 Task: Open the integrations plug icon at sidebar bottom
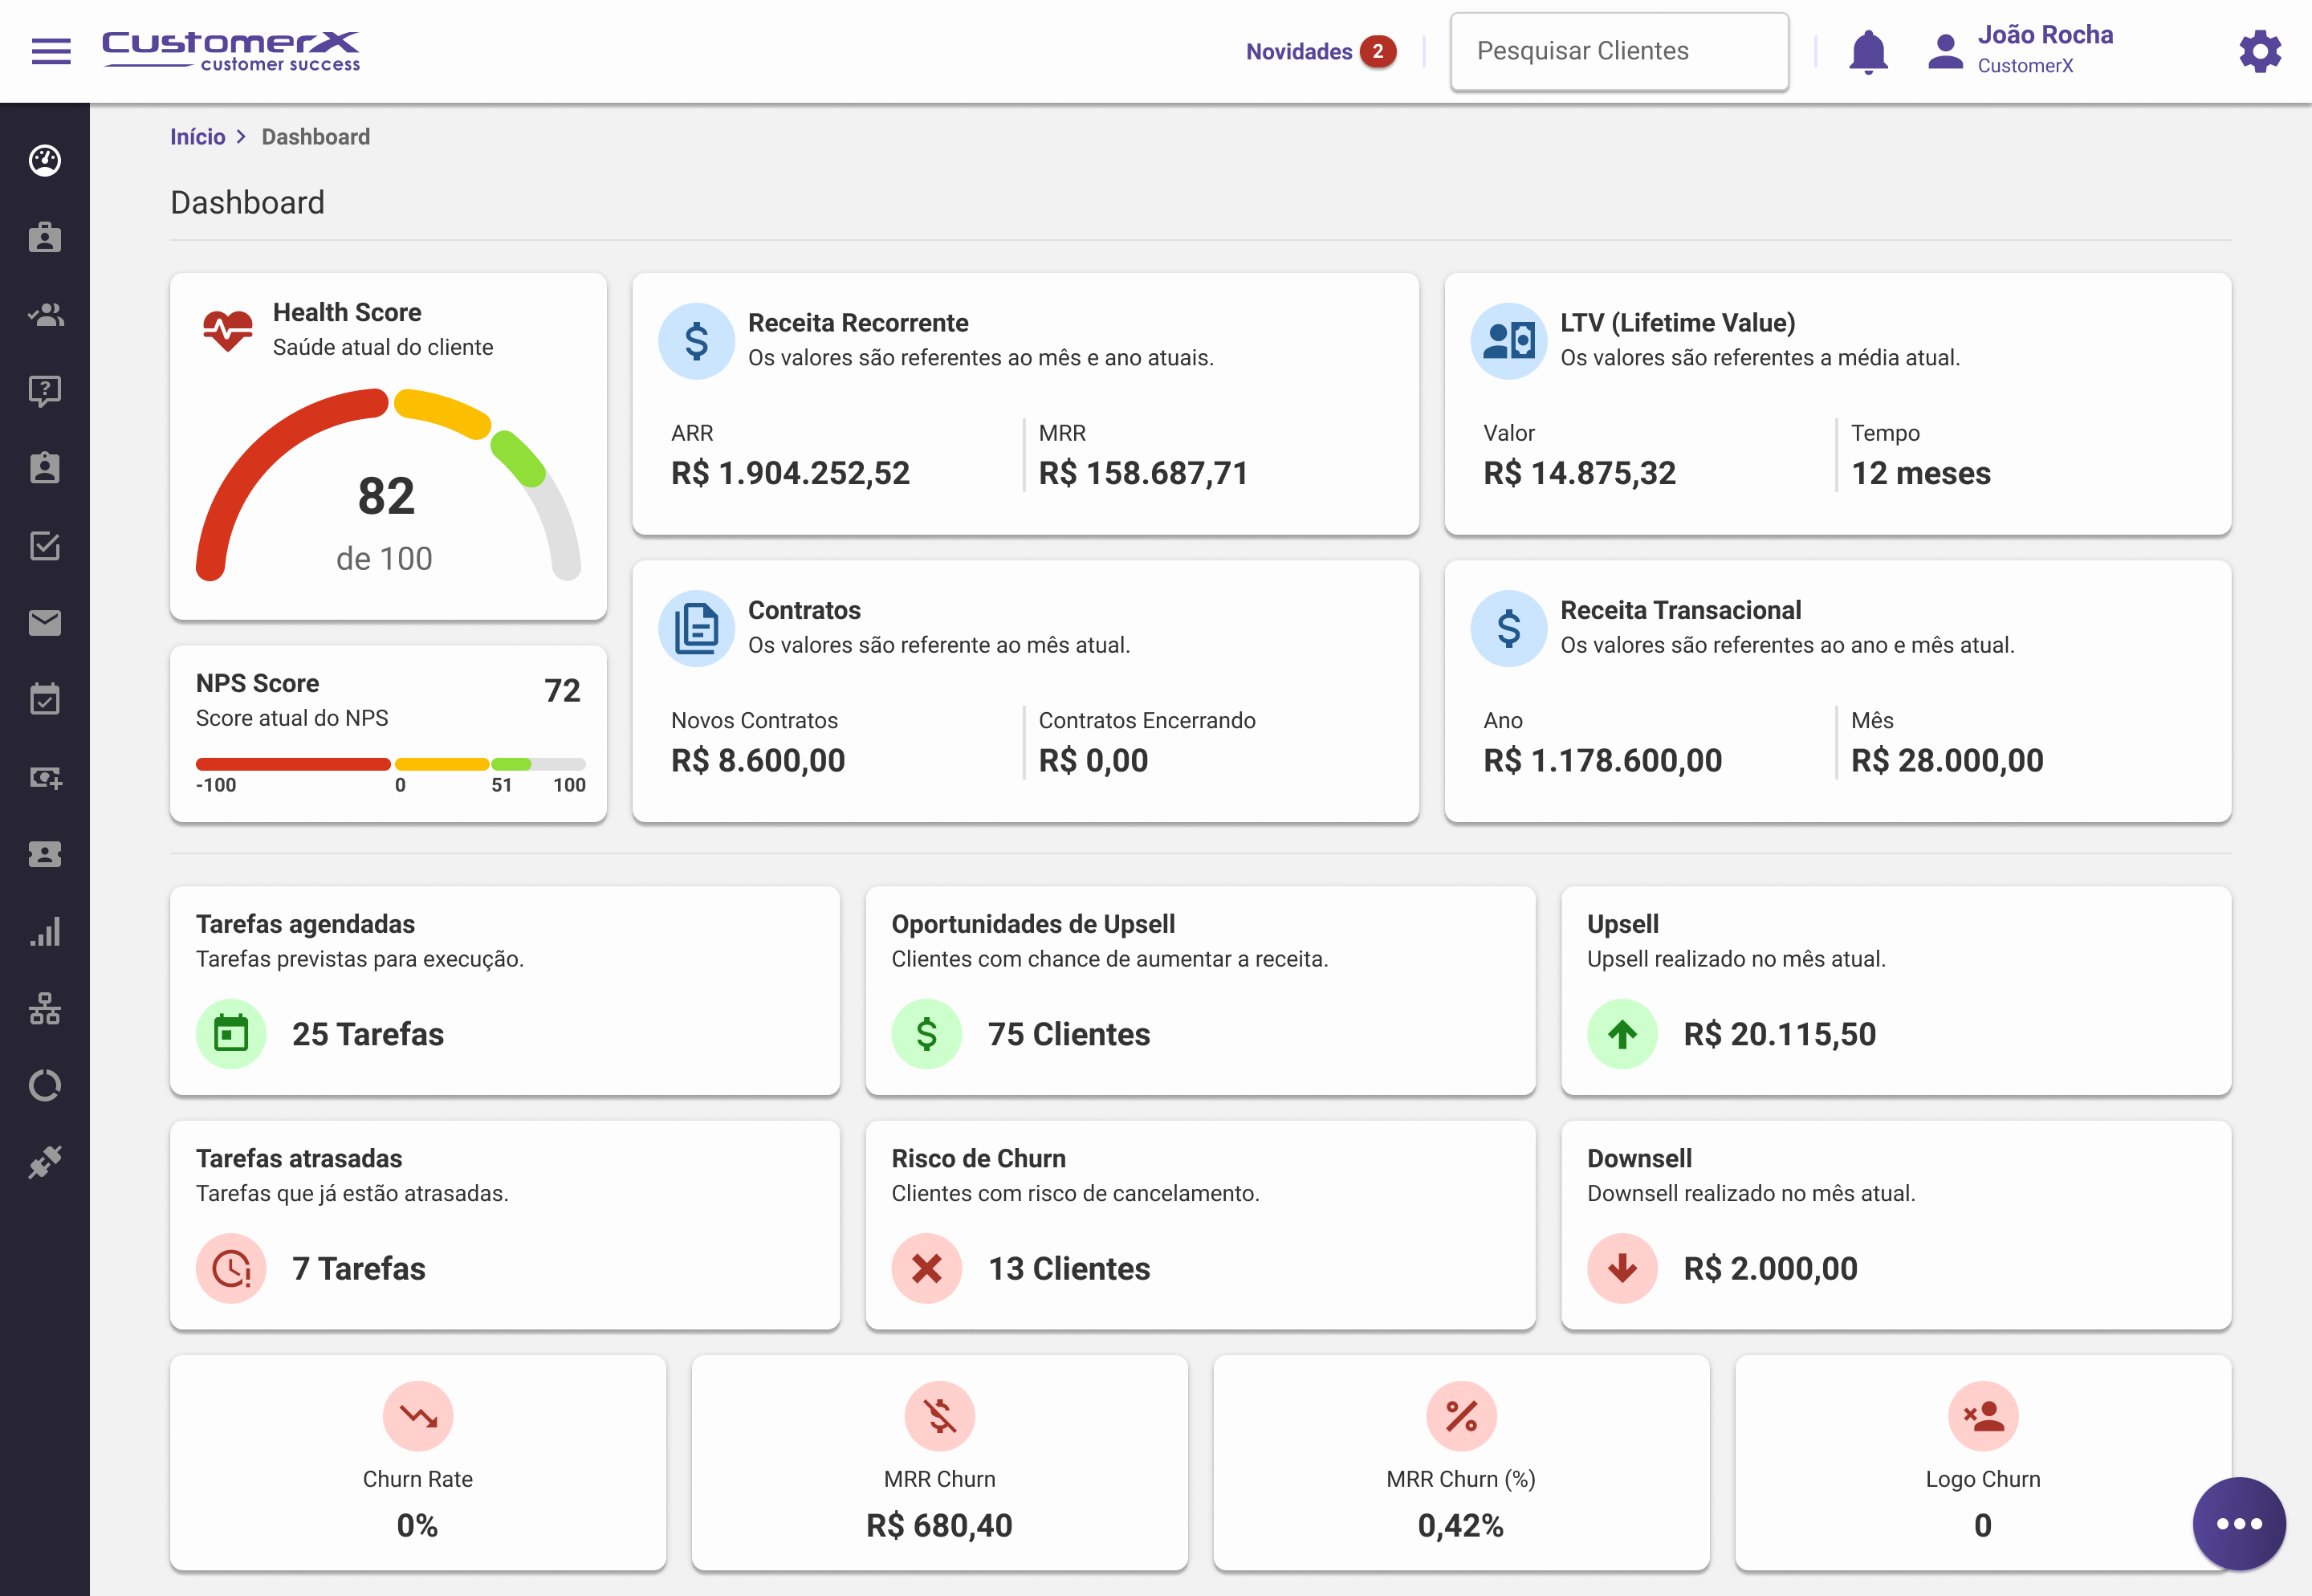point(45,1160)
